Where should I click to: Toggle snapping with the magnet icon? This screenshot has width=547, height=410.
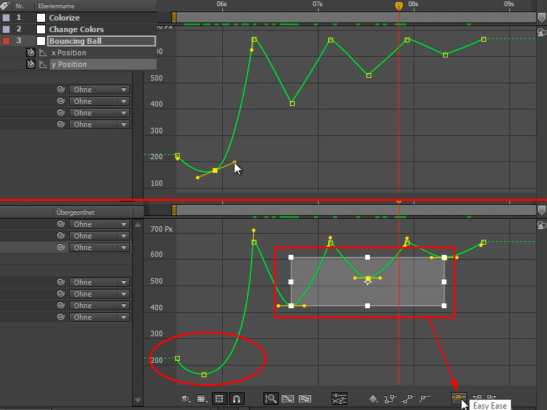(x=237, y=398)
